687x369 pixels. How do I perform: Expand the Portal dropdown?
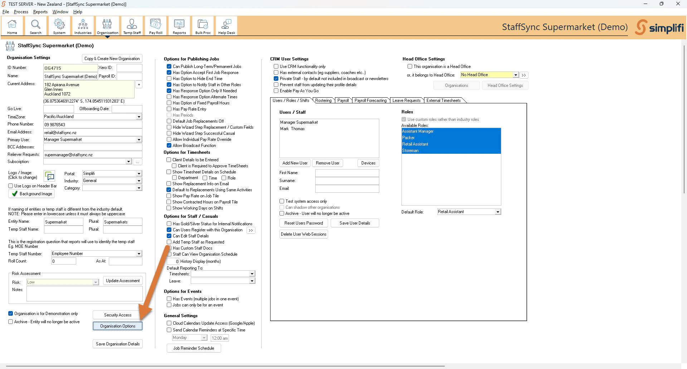(139, 174)
